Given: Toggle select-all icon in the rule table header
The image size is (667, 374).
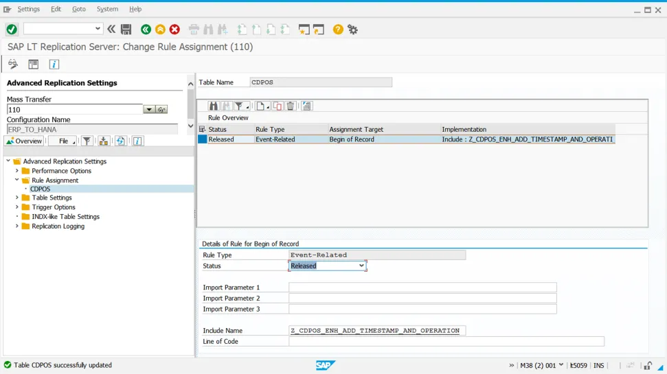Looking at the screenshot, I should coord(202,129).
